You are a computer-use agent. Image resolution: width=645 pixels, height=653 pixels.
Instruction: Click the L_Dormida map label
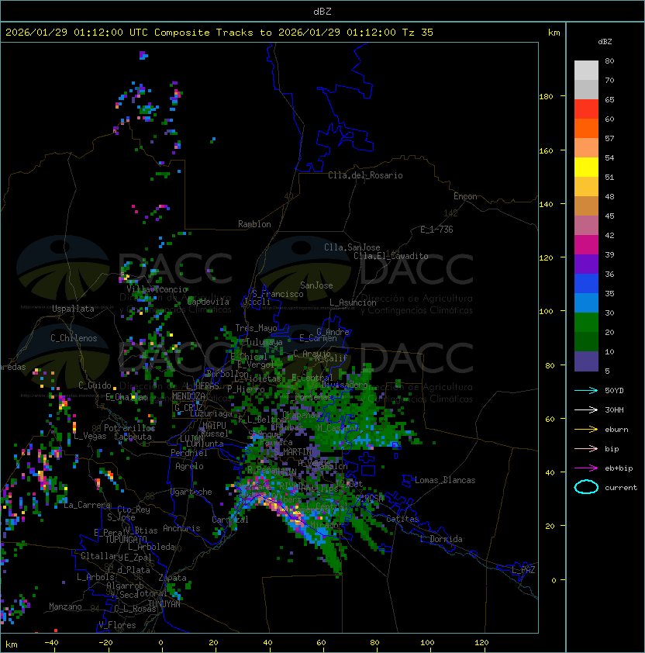click(441, 539)
